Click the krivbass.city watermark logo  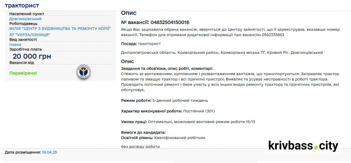(x=303, y=146)
